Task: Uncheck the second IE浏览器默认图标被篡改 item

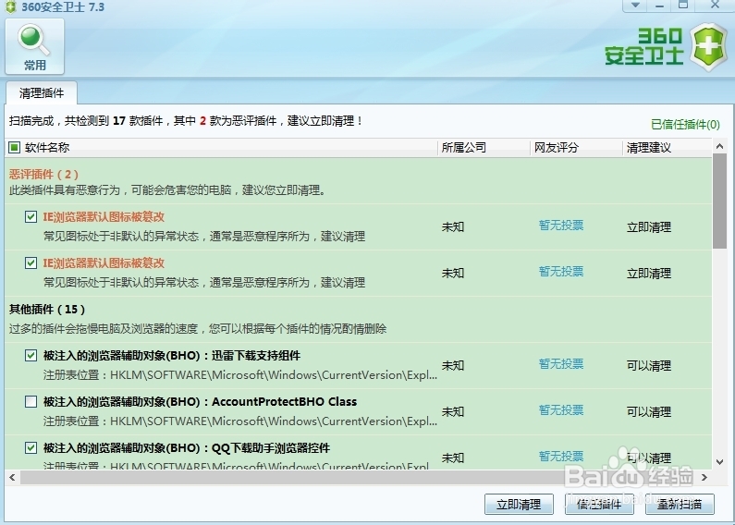Action: [x=31, y=263]
